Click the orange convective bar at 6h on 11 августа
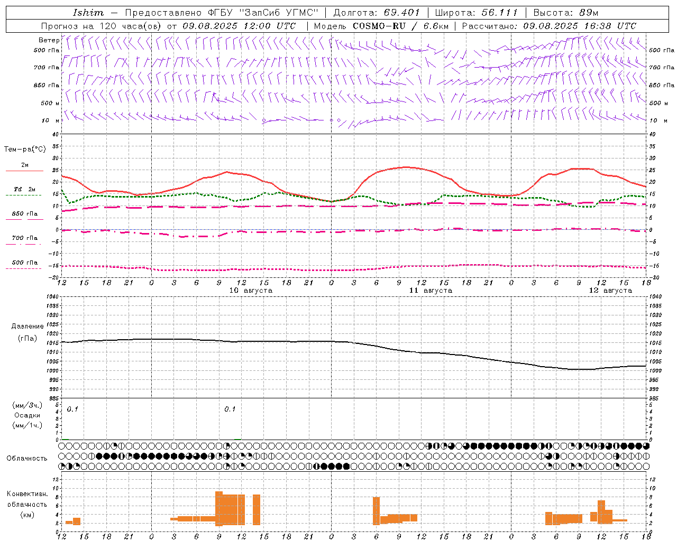 [x=376, y=511]
